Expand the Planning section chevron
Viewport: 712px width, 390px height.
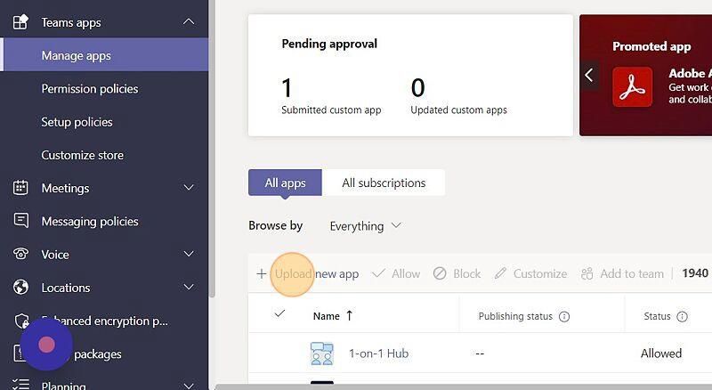click(x=189, y=386)
